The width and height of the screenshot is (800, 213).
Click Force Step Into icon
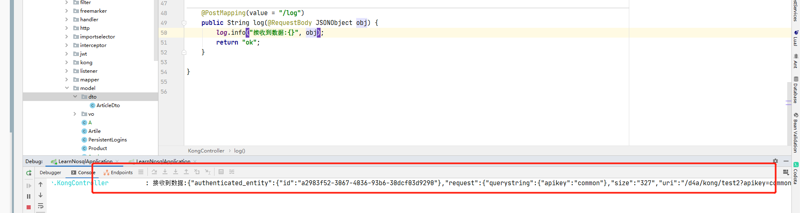[x=176, y=172]
